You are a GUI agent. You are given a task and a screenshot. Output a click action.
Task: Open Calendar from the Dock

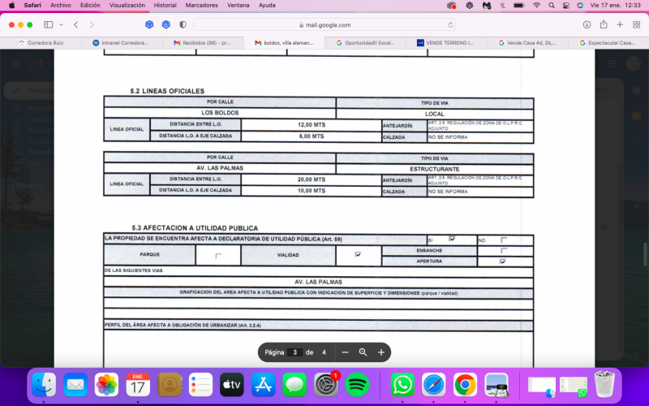(x=138, y=385)
